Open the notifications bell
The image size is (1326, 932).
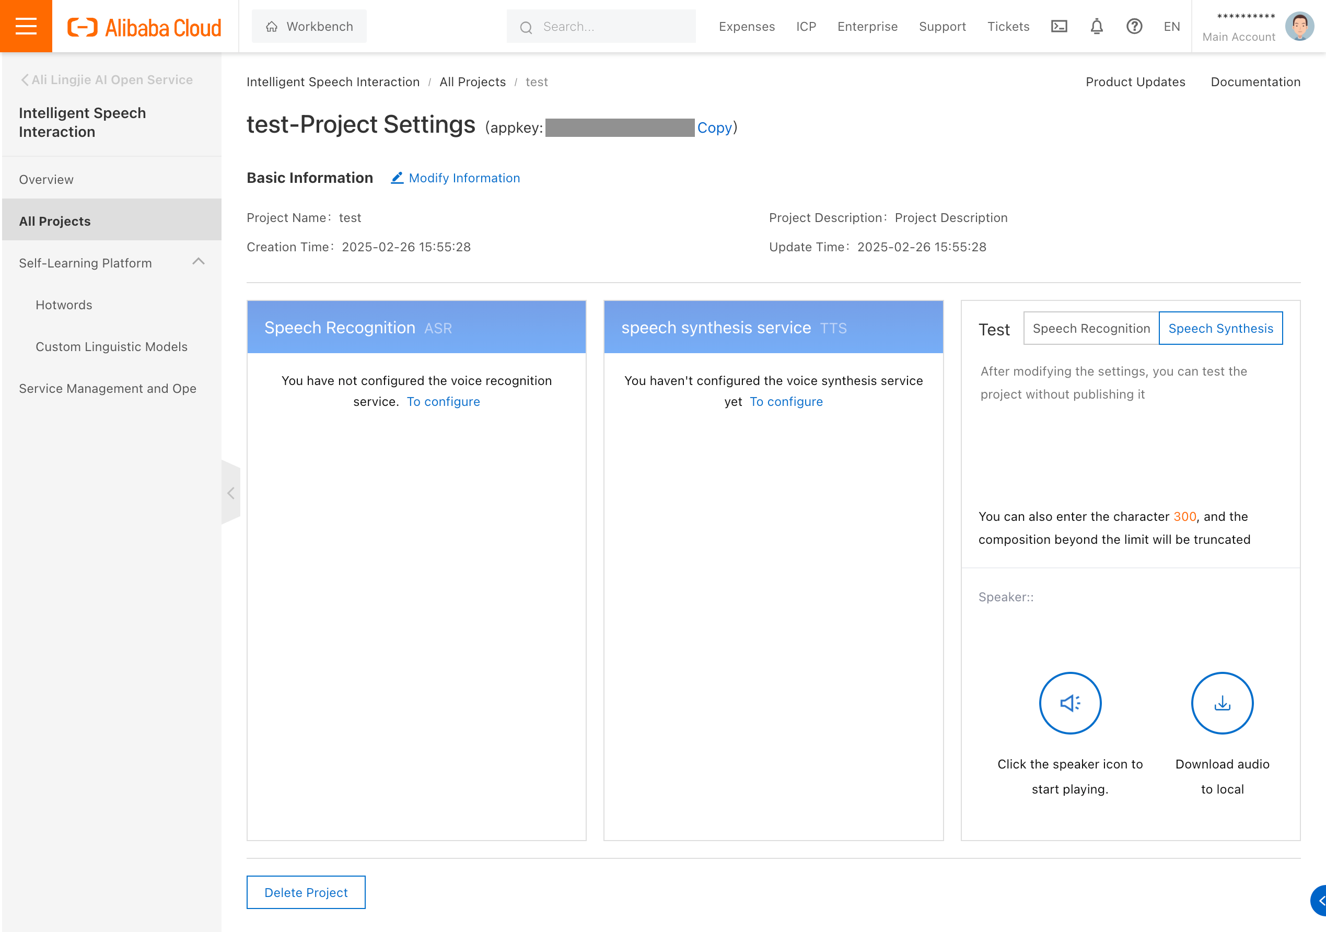click(1096, 27)
